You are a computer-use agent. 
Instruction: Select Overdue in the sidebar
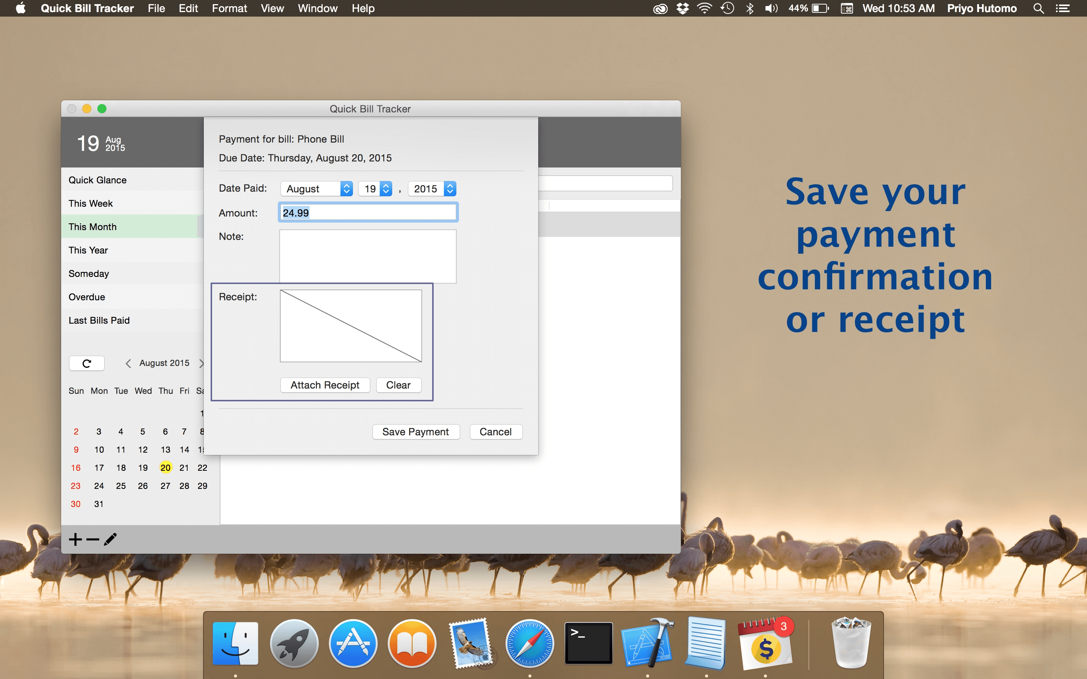[87, 297]
